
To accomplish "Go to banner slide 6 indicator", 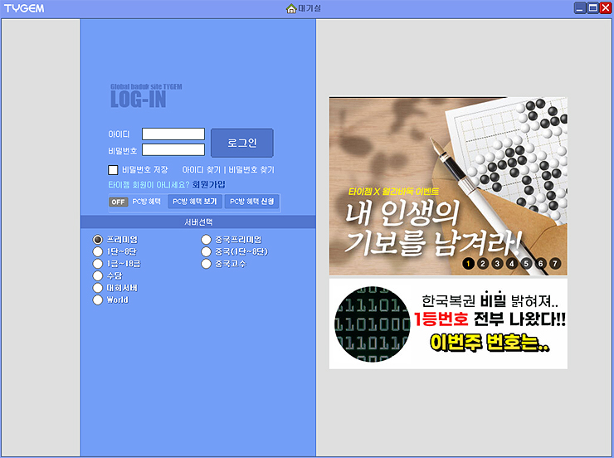I will coord(541,264).
